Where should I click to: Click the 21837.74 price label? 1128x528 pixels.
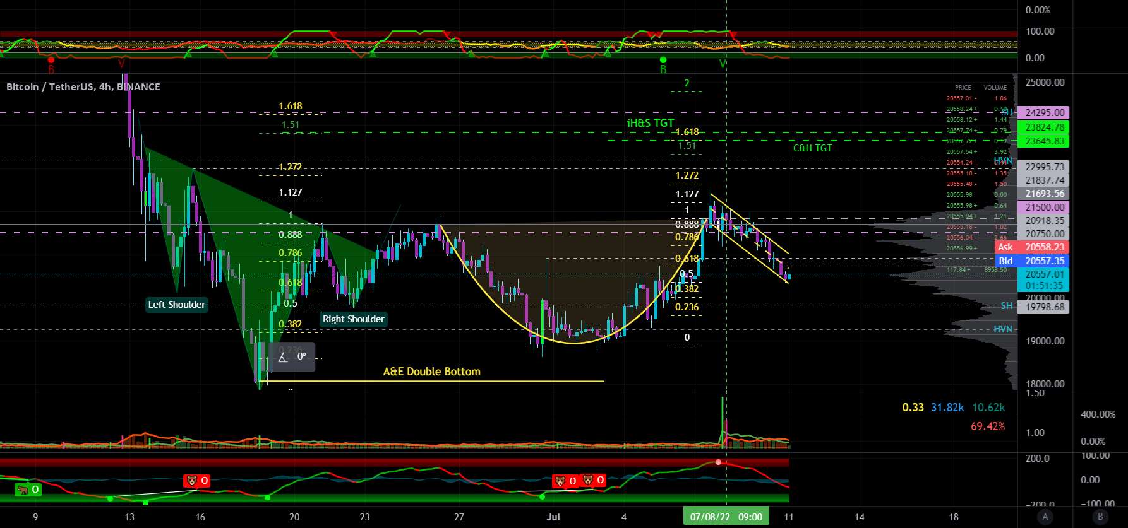(x=1043, y=180)
